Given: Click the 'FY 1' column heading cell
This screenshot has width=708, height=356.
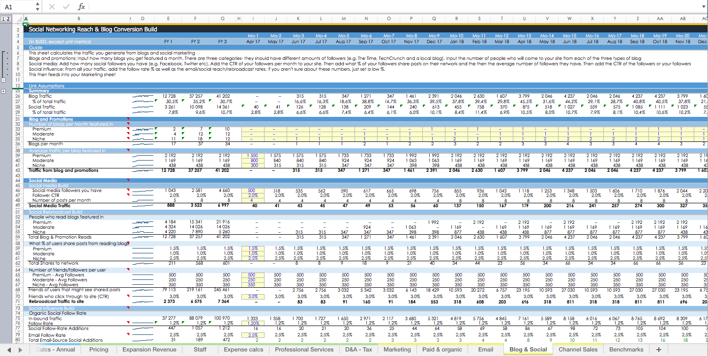Looking at the screenshot, I should coord(169,42).
